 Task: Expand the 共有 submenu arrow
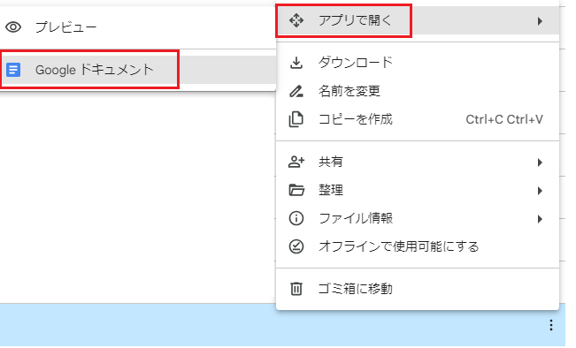click(x=540, y=163)
